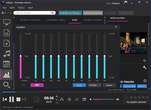
Task: Give the track a five-star rating
Action: point(148,97)
